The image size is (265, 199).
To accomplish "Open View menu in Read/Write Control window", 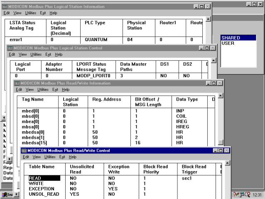I will (37, 157).
